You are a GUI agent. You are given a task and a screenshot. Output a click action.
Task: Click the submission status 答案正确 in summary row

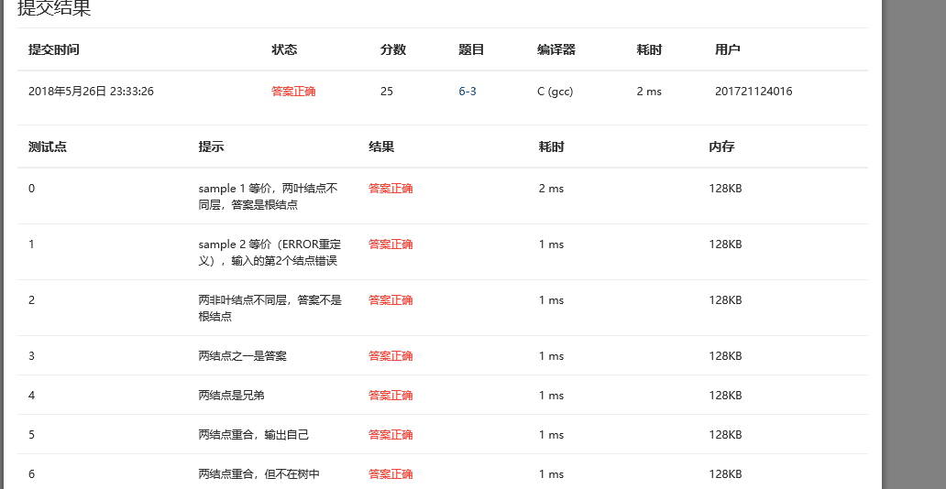[x=293, y=92]
